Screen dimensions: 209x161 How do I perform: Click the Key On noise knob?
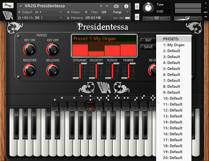(29, 49)
